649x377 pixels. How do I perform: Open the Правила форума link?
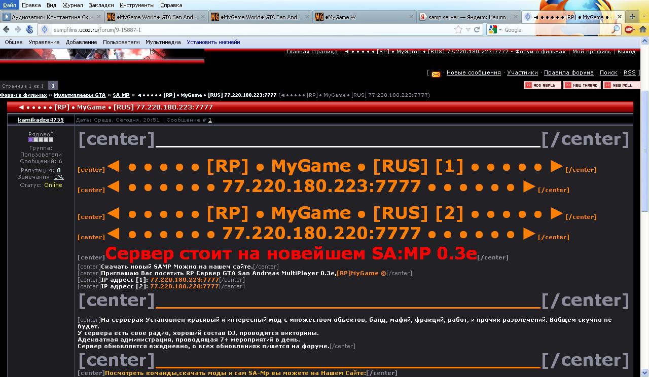[568, 72]
